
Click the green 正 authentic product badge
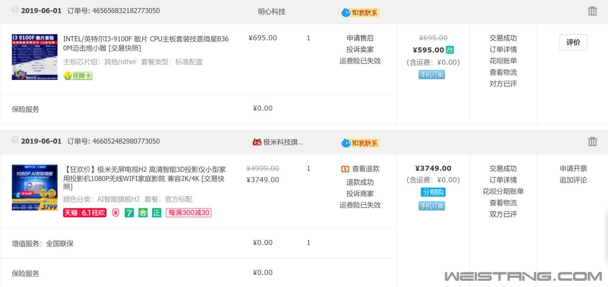pos(157,213)
